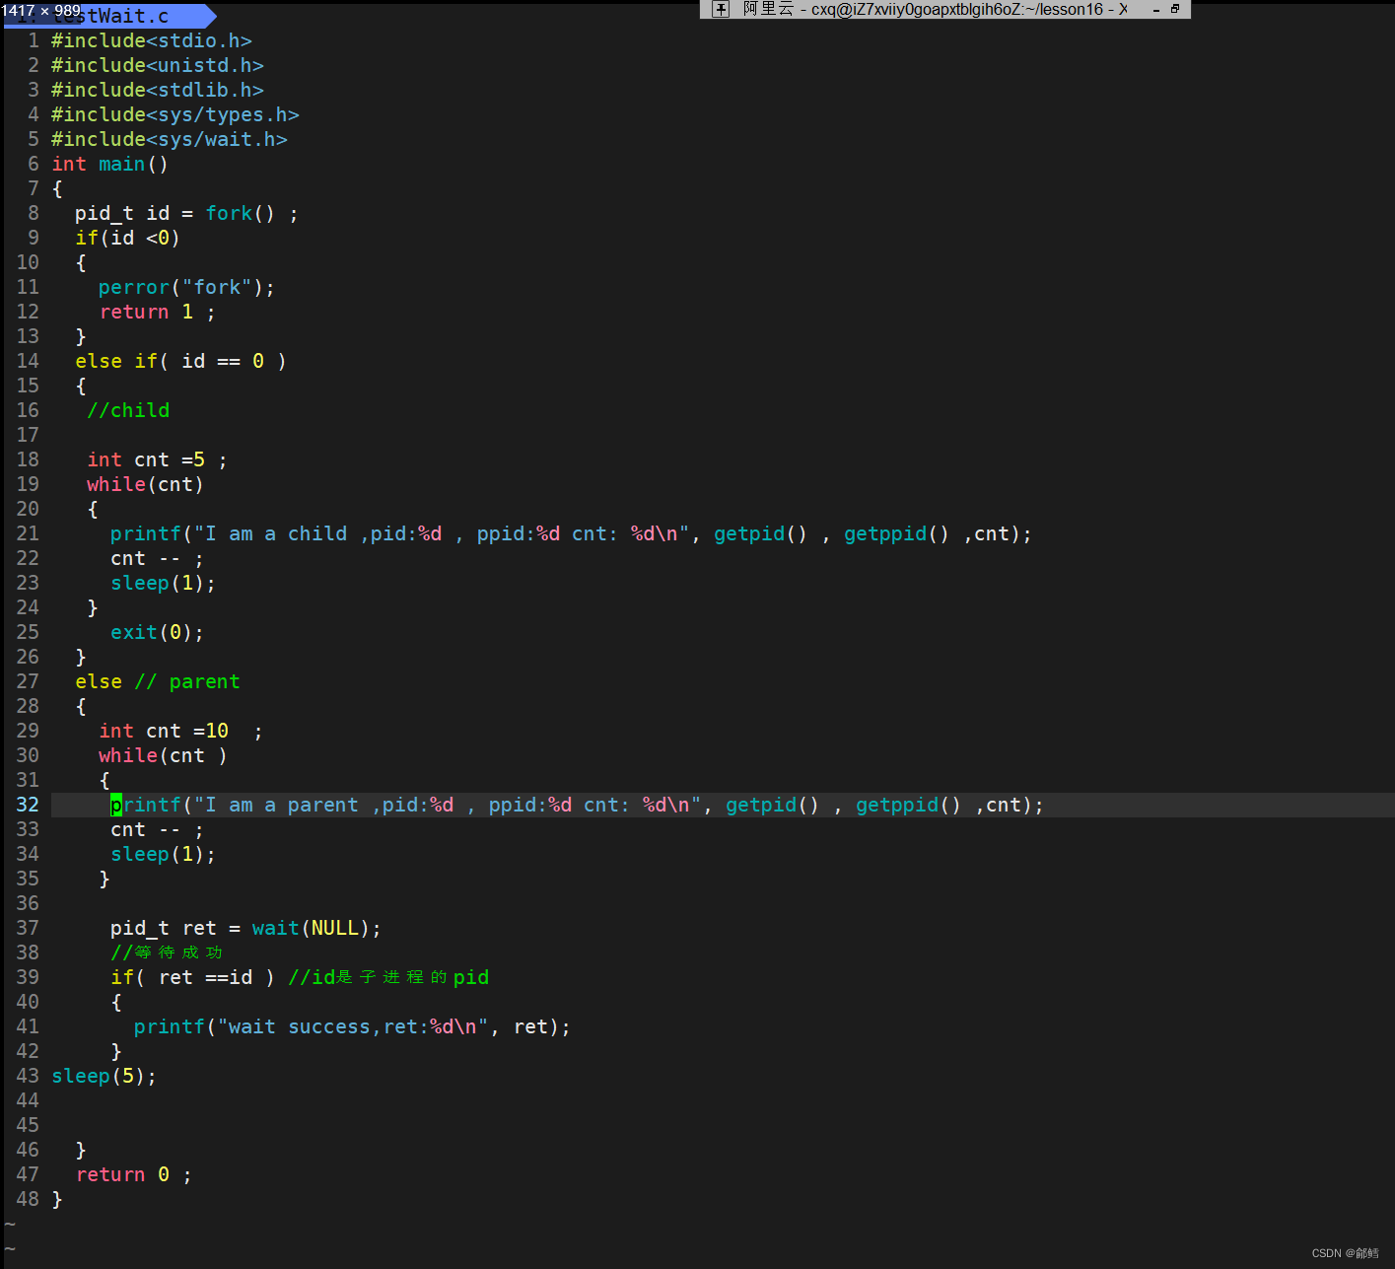
Task: Select the testWait.c buffer tab
Action: coord(109,16)
